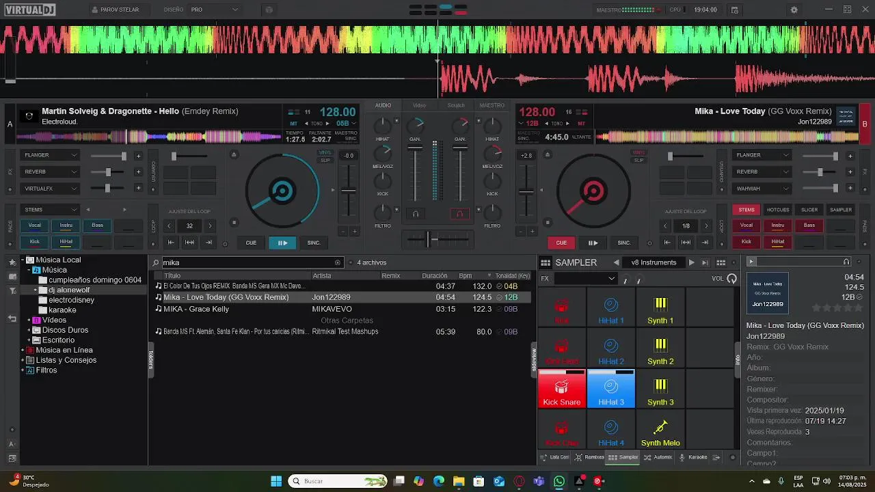Click the filter funnel icon in browser sidebar
This screenshot has height=492, width=875.
tap(12, 291)
